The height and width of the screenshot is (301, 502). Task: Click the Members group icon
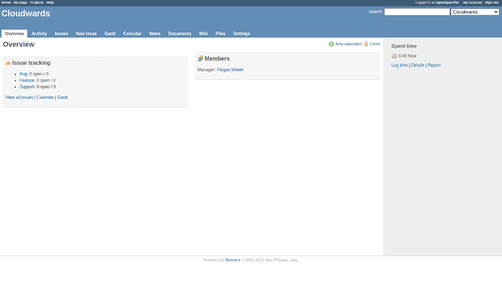[200, 59]
